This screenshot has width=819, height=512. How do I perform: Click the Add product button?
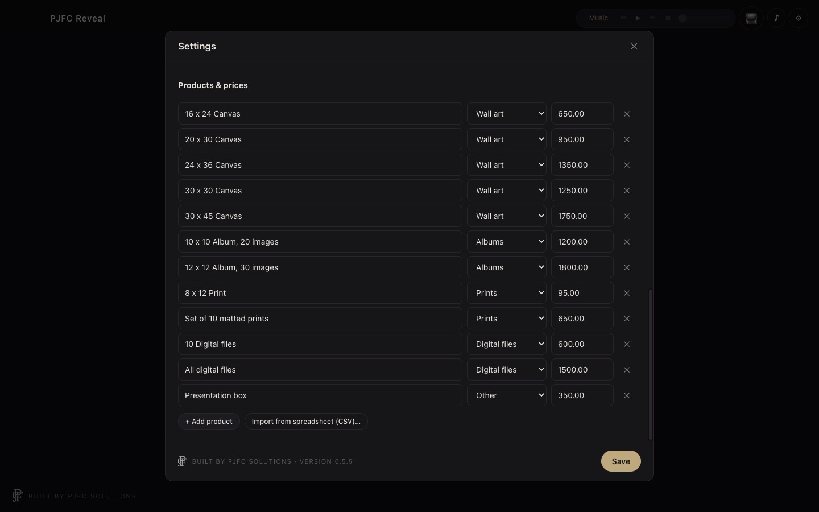tap(209, 422)
